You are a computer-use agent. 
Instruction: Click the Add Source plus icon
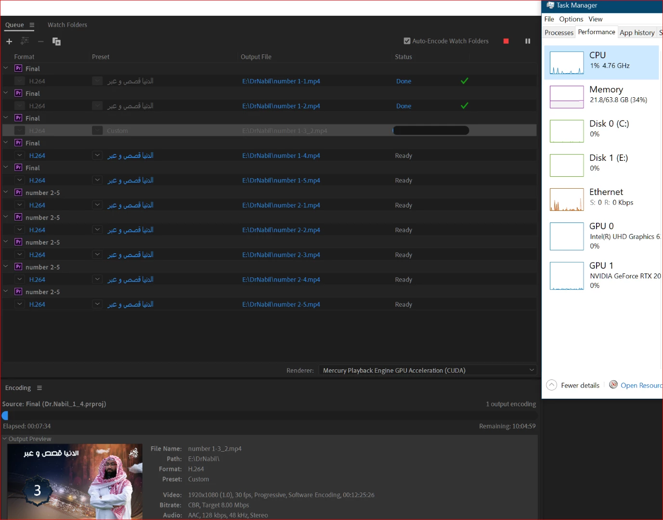(x=9, y=41)
